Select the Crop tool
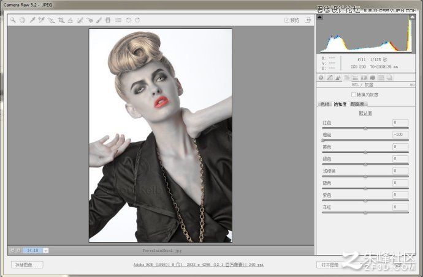 (61, 20)
